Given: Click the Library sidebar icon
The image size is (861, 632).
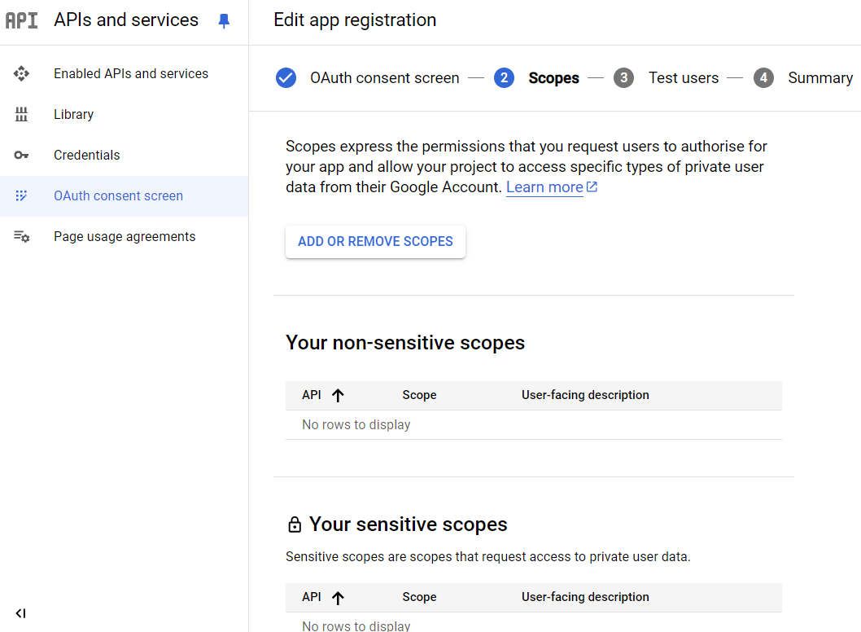Looking at the screenshot, I should [21, 114].
